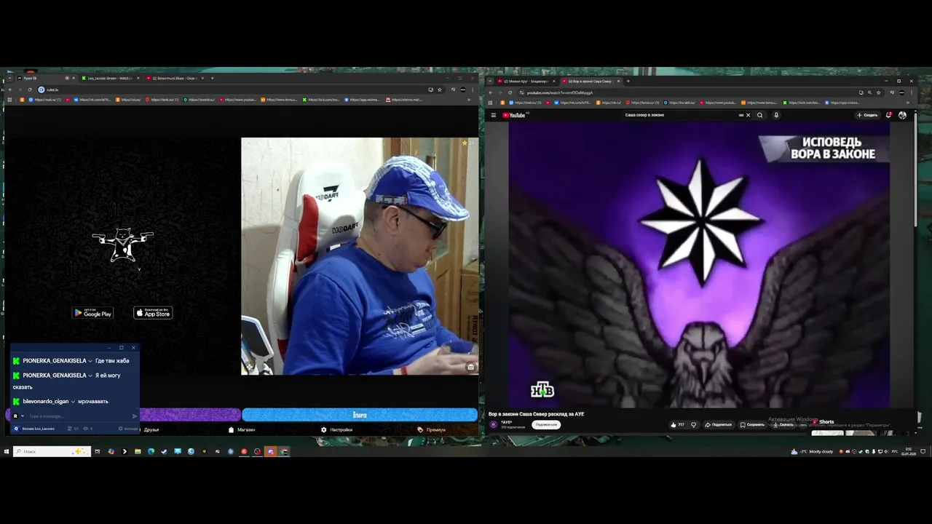Click the Windows taskbar search box
This screenshot has height=524, width=932.
(52, 451)
